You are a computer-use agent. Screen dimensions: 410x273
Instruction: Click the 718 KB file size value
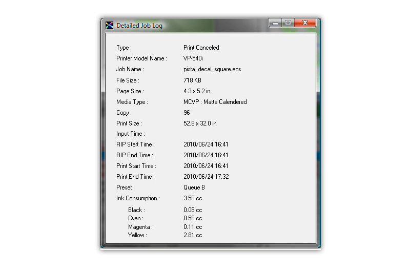pos(192,80)
